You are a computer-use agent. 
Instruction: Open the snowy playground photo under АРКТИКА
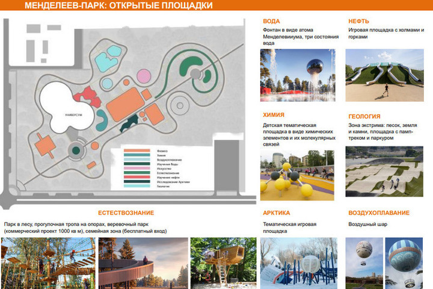pyautogui.click(x=299, y=263)
